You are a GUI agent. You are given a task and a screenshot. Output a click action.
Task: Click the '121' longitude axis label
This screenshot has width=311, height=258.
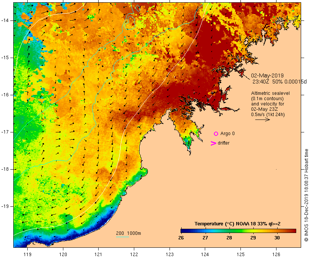click(98, 254)
